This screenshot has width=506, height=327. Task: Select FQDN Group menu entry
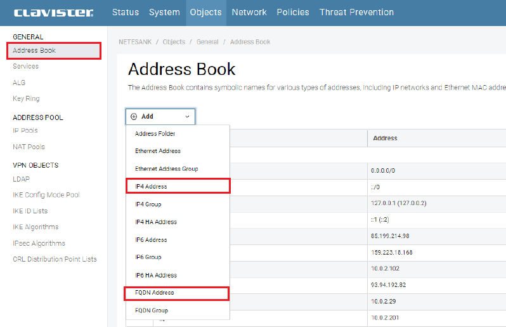(152, 310)
